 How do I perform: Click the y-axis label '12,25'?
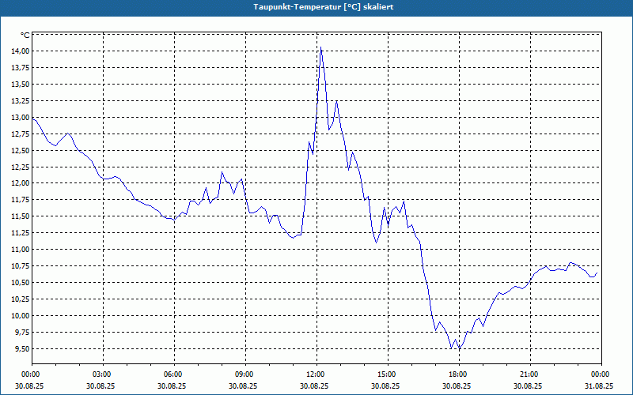coord(22,167)
